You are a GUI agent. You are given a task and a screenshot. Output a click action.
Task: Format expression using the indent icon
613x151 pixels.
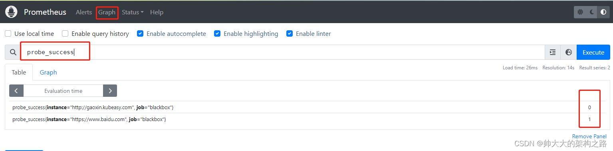coord(553,52)
